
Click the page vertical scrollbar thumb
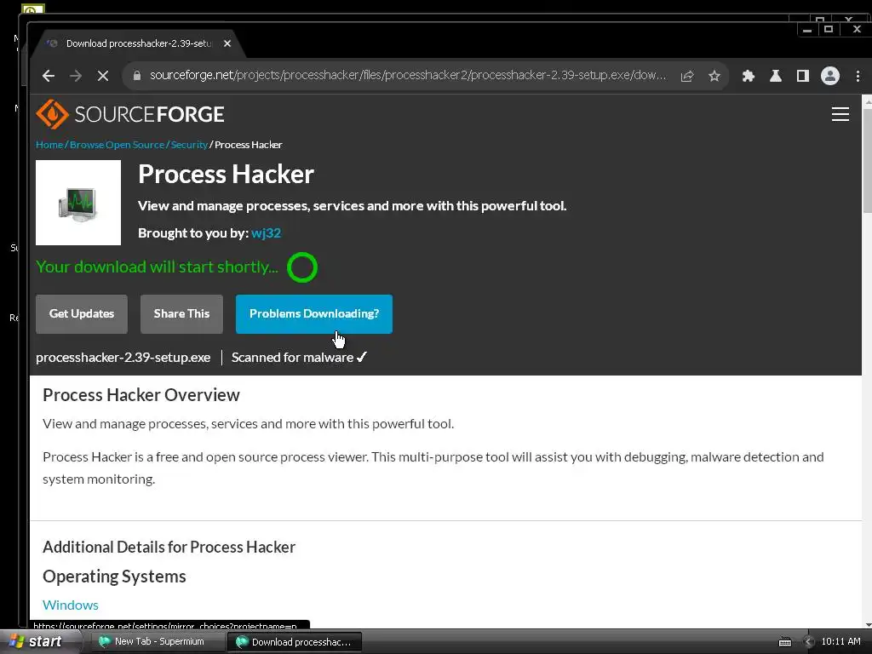866,159
